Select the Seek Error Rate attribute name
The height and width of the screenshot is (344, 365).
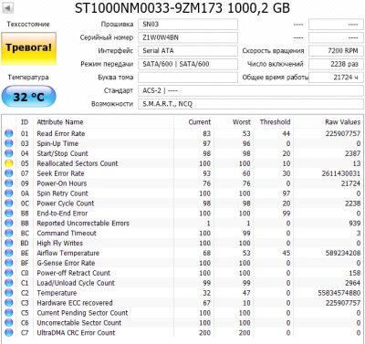[x=60, y=173]
